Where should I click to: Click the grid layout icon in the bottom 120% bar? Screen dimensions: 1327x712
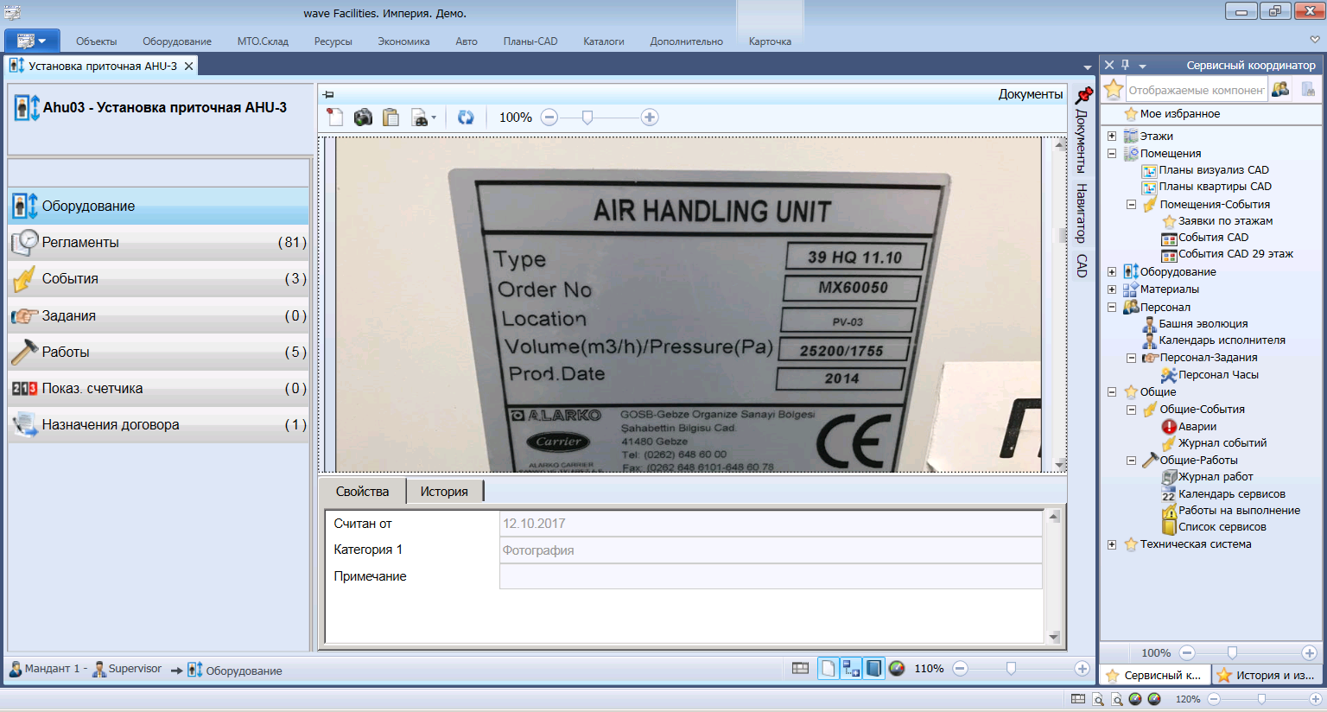point(1078,699)
